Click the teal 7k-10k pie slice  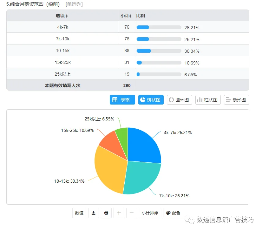(142, 177)
